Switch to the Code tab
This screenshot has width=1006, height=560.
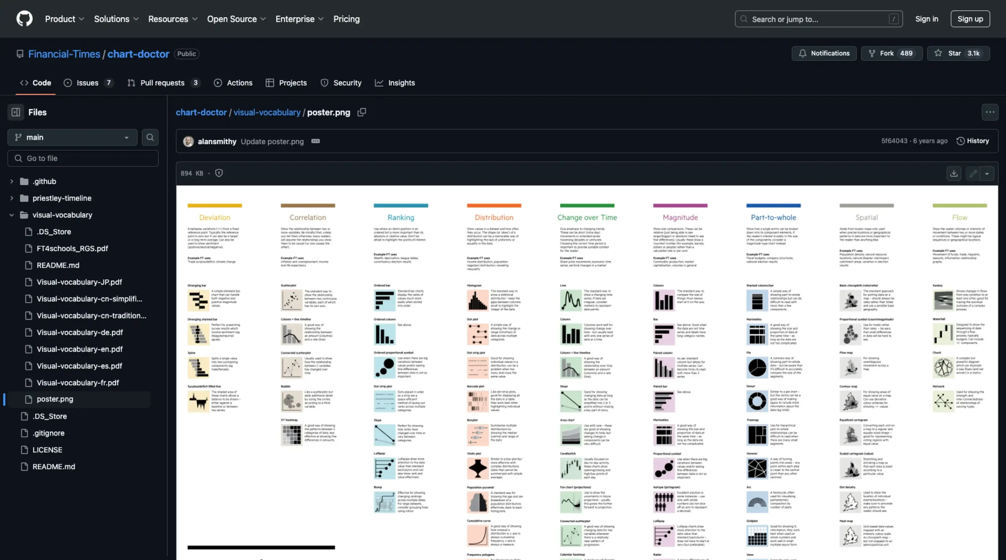click(x=35, y=83)
